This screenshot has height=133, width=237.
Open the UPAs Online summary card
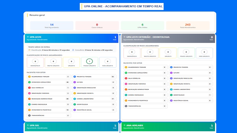142,26
